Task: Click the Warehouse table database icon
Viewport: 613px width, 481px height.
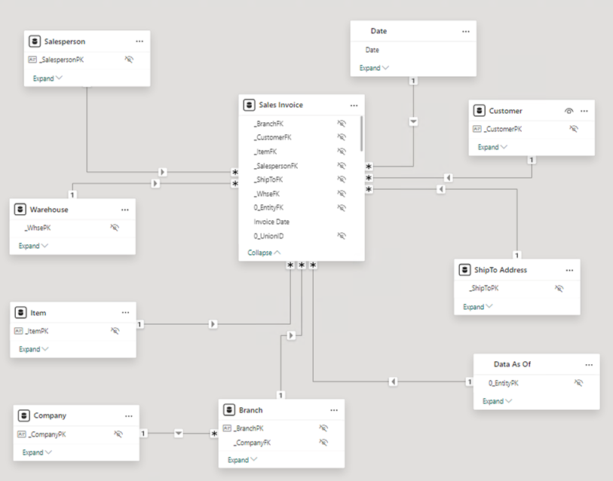Action: coord(20,210)
